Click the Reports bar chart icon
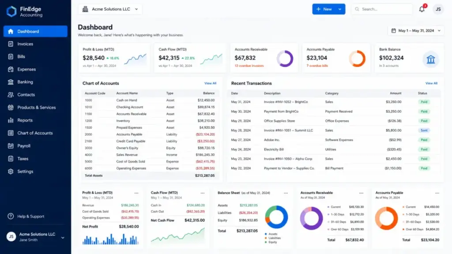Image resolution: width=452 pixels, height=254 pixels. 11,120
